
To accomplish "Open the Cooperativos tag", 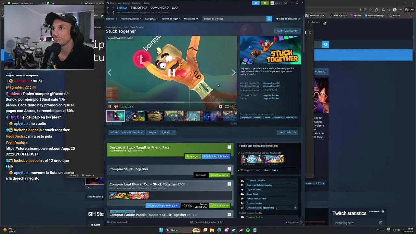I will pos(246,118).
